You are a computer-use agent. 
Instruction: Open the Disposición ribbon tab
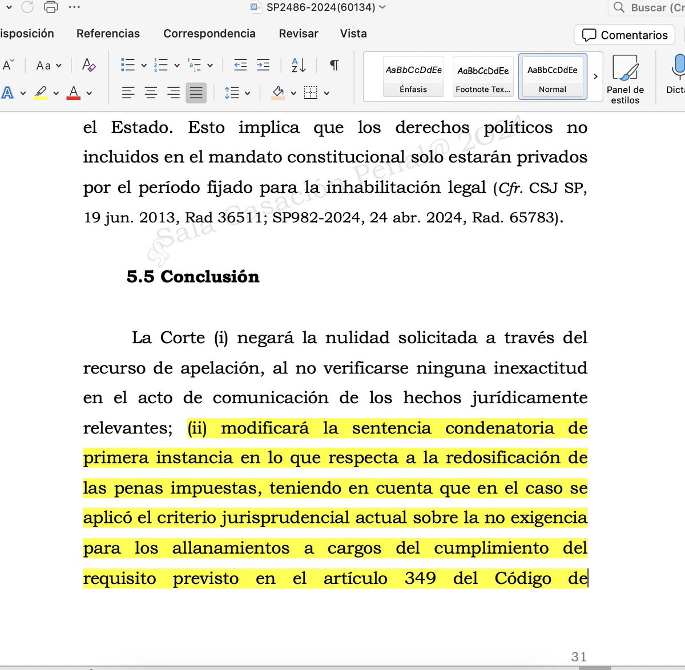[x=27, y=34]
